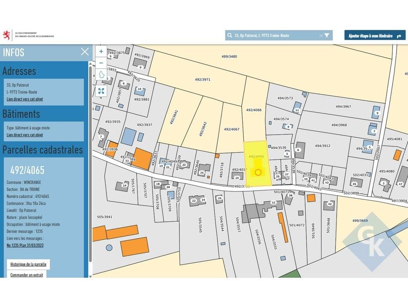Open direct link under Bâtiments

coord(25,135)
